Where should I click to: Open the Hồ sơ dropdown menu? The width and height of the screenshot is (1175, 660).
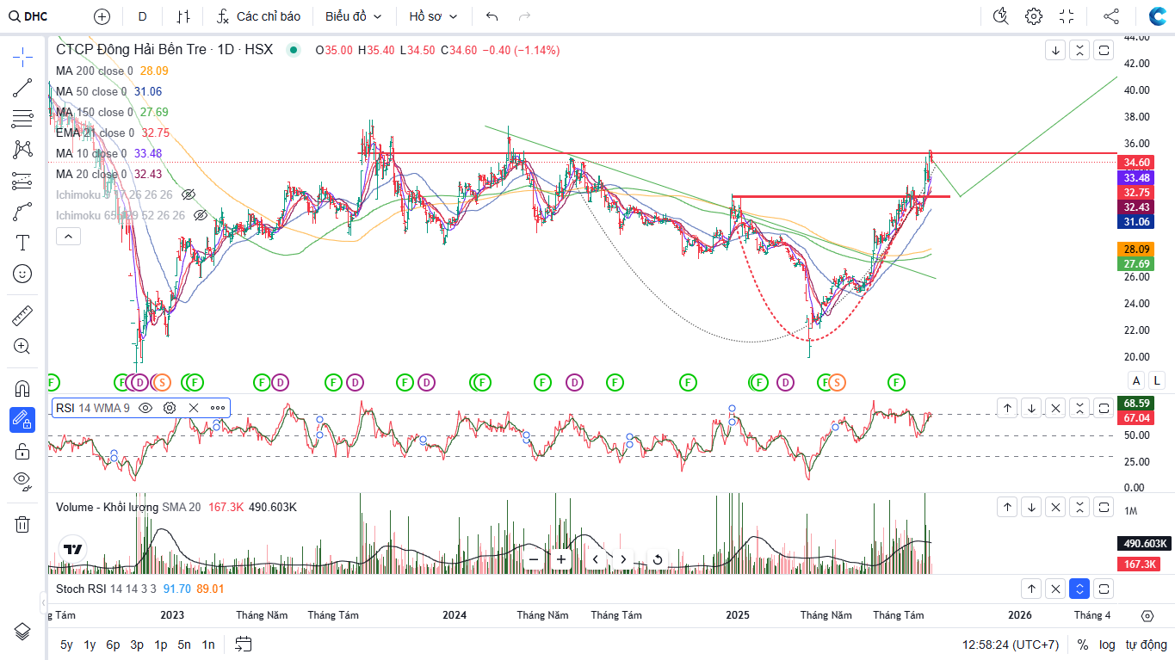pos(433,16)
